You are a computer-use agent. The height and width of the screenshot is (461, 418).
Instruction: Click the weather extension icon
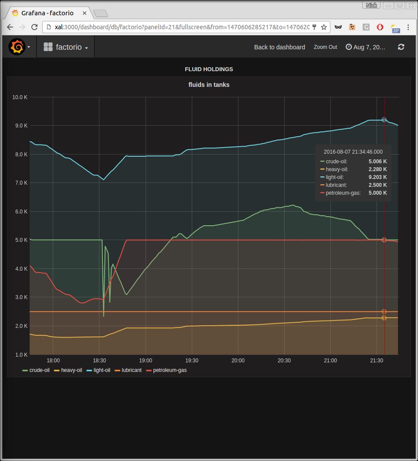(x=395, y=28)
